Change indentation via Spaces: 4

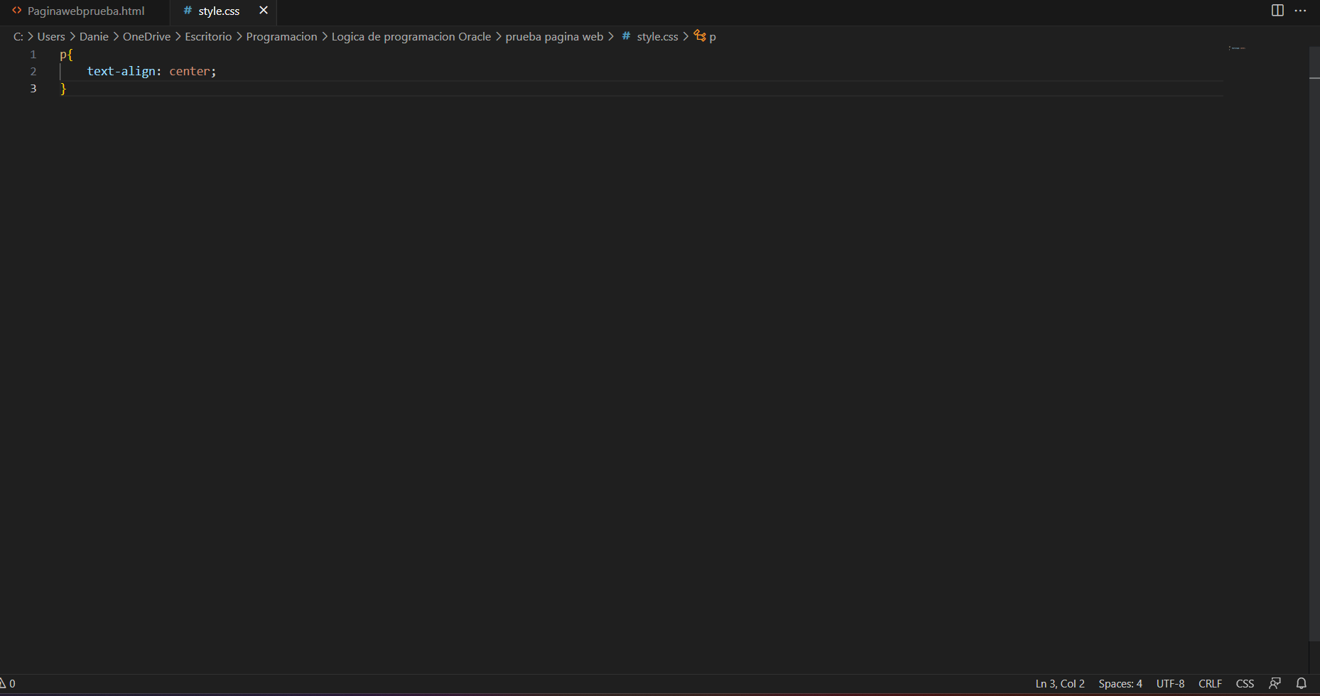click(1120, 683)
